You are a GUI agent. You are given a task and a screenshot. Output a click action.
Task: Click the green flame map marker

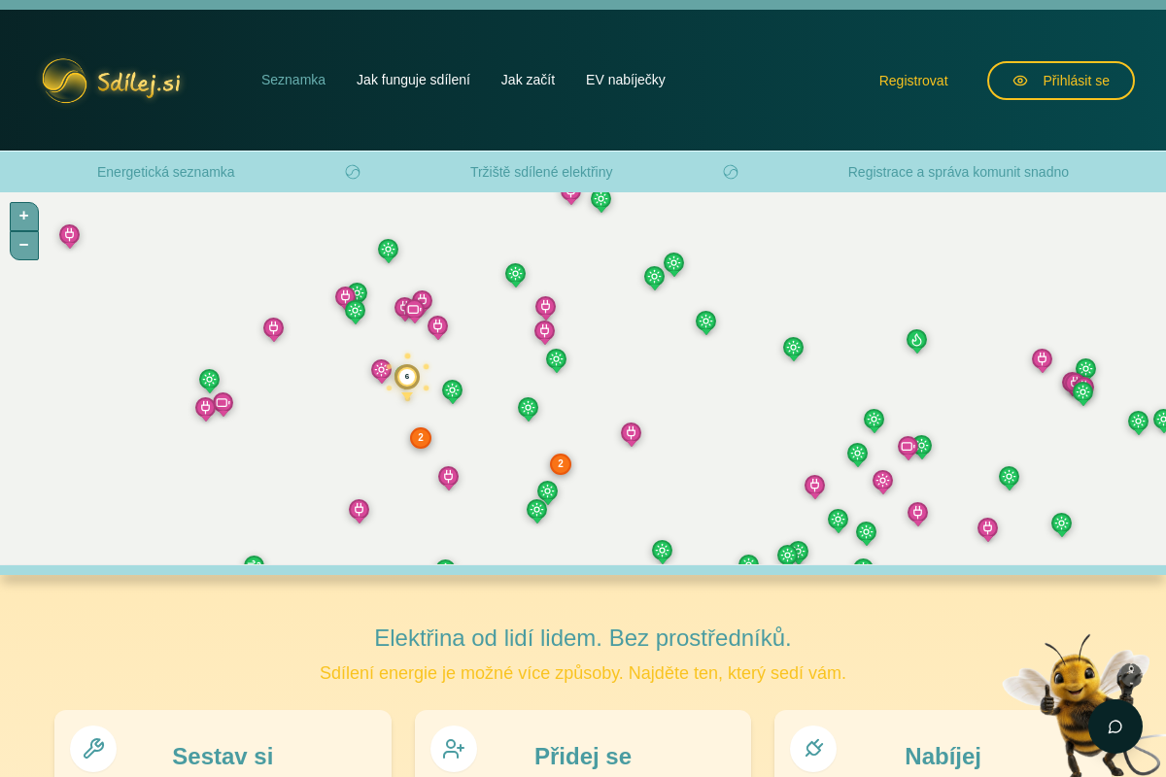[916, 340]
